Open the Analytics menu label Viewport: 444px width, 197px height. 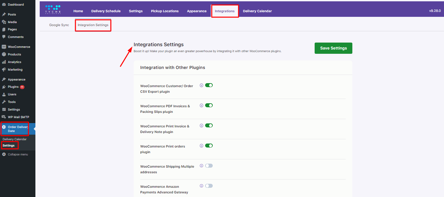pos(15,62)
